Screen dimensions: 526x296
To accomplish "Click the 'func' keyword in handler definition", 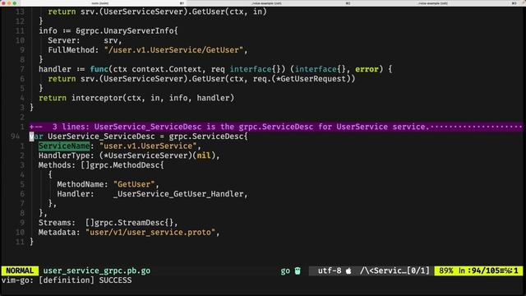I will (99, 69).
